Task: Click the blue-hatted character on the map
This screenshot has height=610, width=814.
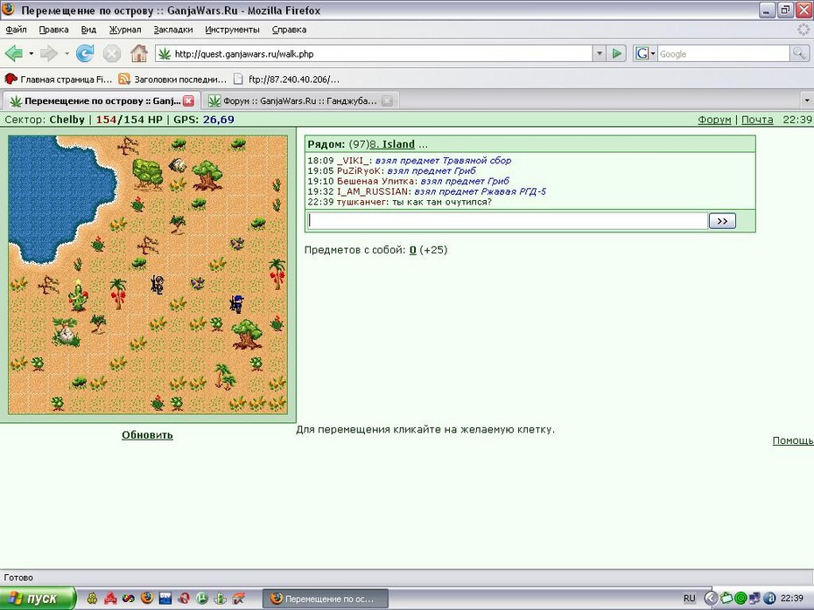Action: tap(236, 304)
